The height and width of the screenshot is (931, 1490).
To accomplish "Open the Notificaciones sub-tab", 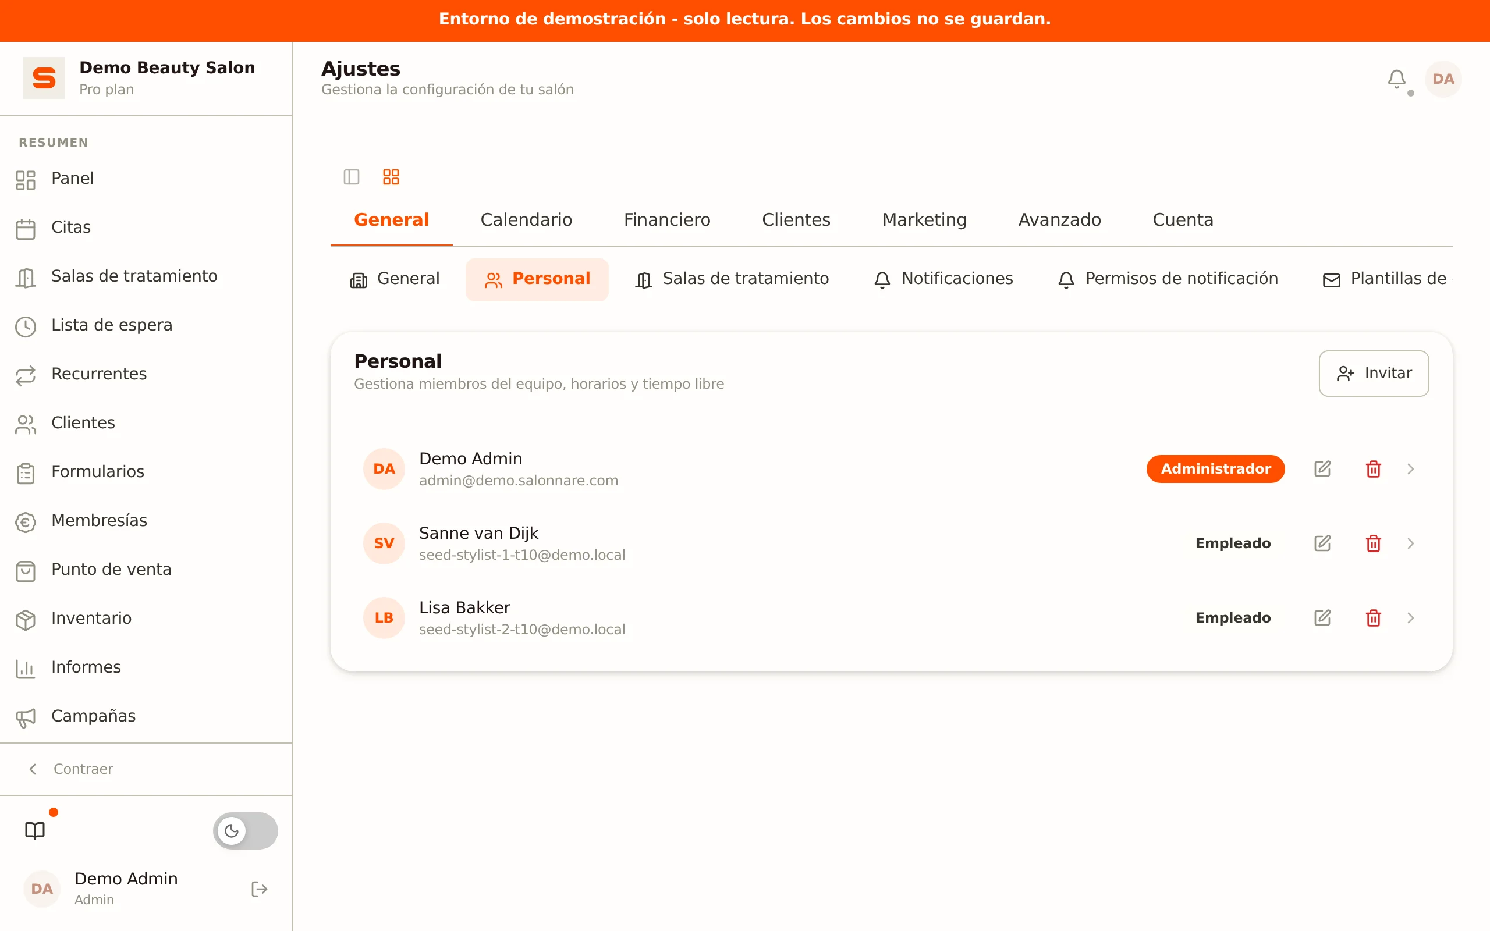I will pos(943,279).
